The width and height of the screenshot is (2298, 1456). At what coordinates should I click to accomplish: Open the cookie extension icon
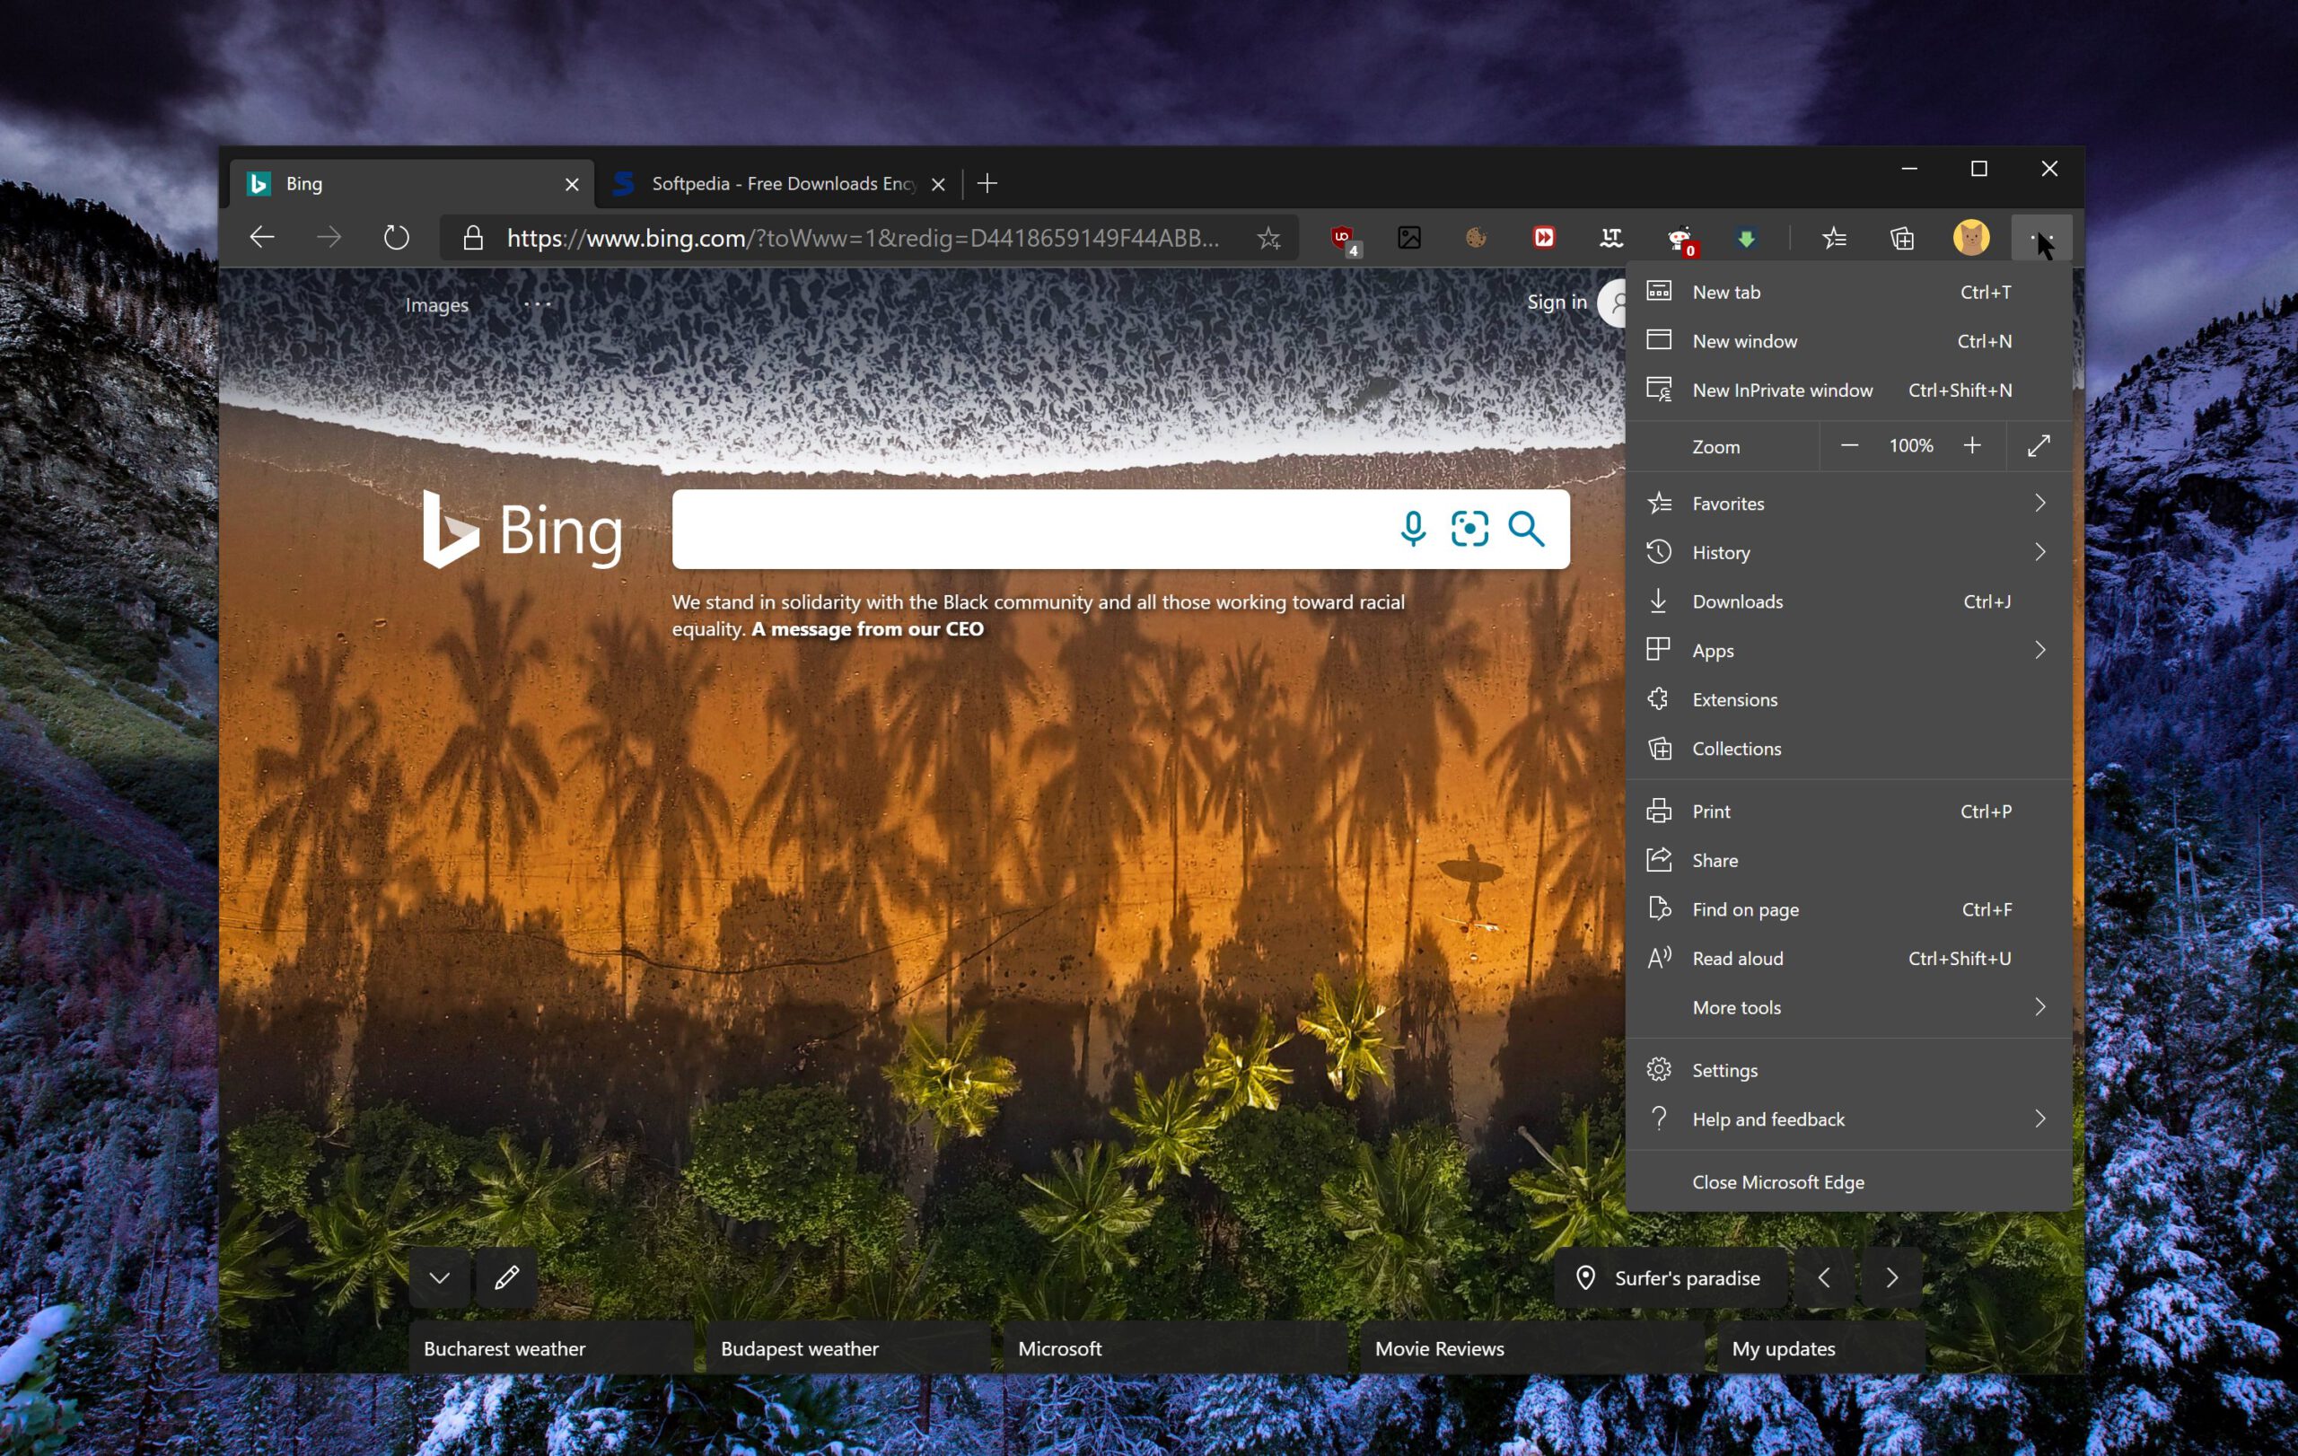click(1477, 238)
